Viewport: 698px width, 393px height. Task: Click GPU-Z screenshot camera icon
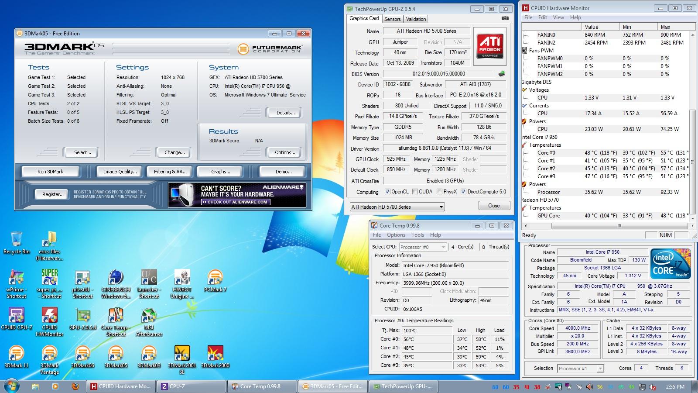[505, 18]
